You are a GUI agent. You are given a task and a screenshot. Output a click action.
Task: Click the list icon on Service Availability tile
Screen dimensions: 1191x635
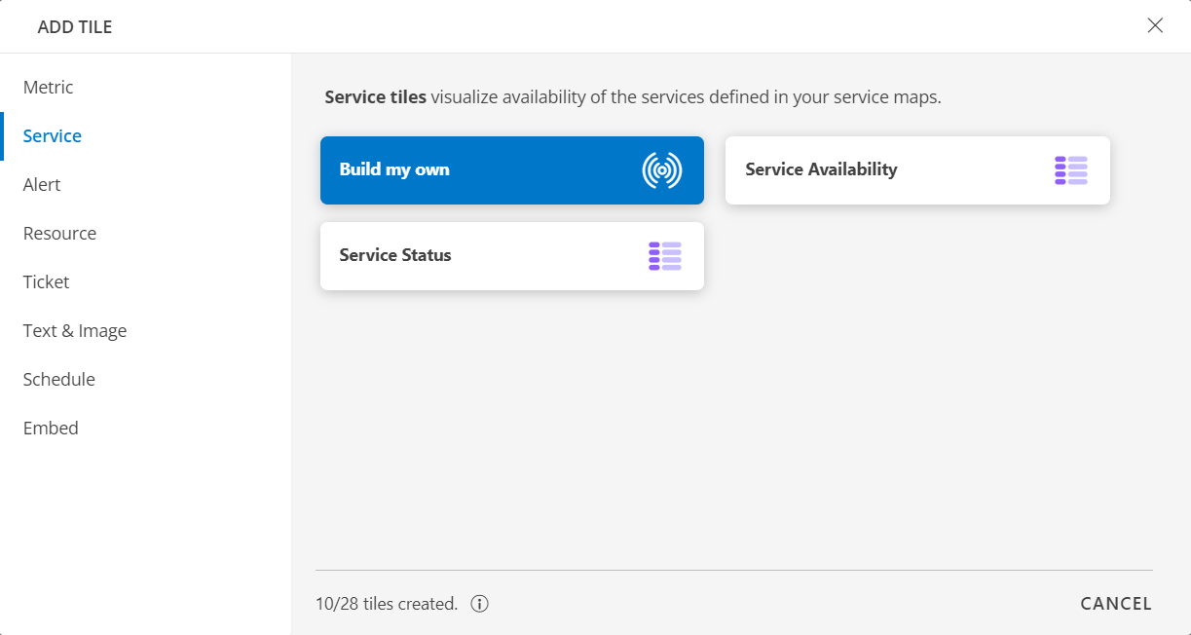click(1070, 169)
